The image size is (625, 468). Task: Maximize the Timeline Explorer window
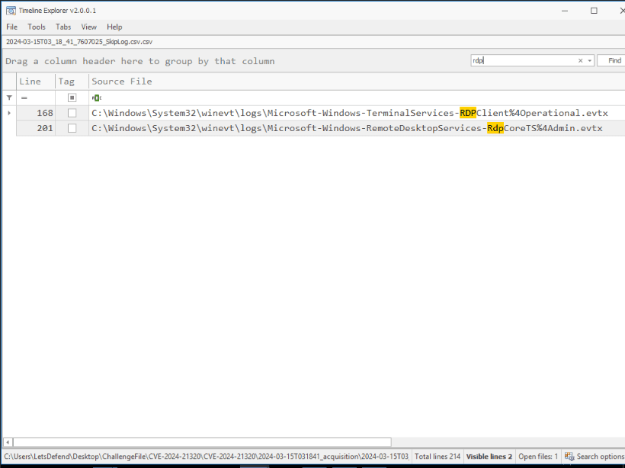pyautogui.click(x=594, y=11)
